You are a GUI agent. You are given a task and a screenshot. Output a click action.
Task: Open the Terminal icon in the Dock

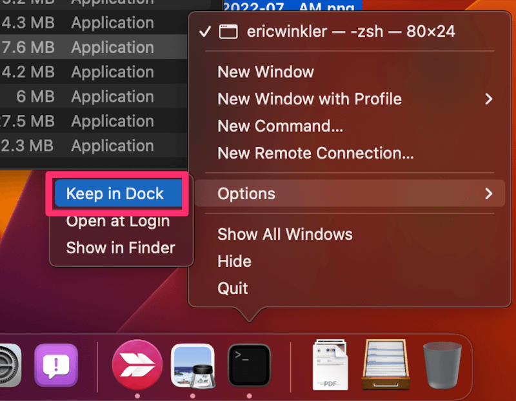(x=249, y=365)
